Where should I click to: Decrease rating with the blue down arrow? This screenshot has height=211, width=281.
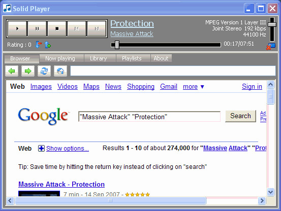pyautogui.click(x=38, y=45)
